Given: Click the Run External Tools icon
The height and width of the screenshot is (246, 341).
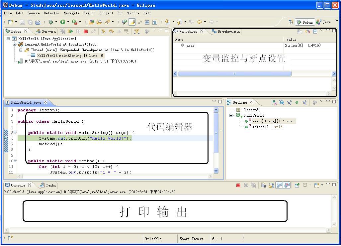Looking at the screenshot, I should click(x=74, y=22).
